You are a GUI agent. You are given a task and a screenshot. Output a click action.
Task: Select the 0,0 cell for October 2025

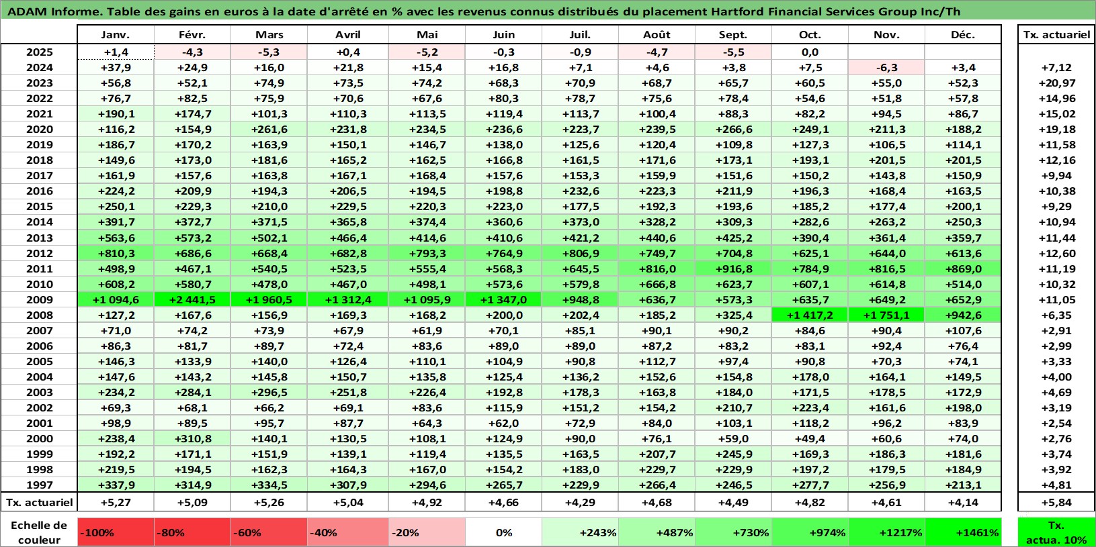click(810, 52)
